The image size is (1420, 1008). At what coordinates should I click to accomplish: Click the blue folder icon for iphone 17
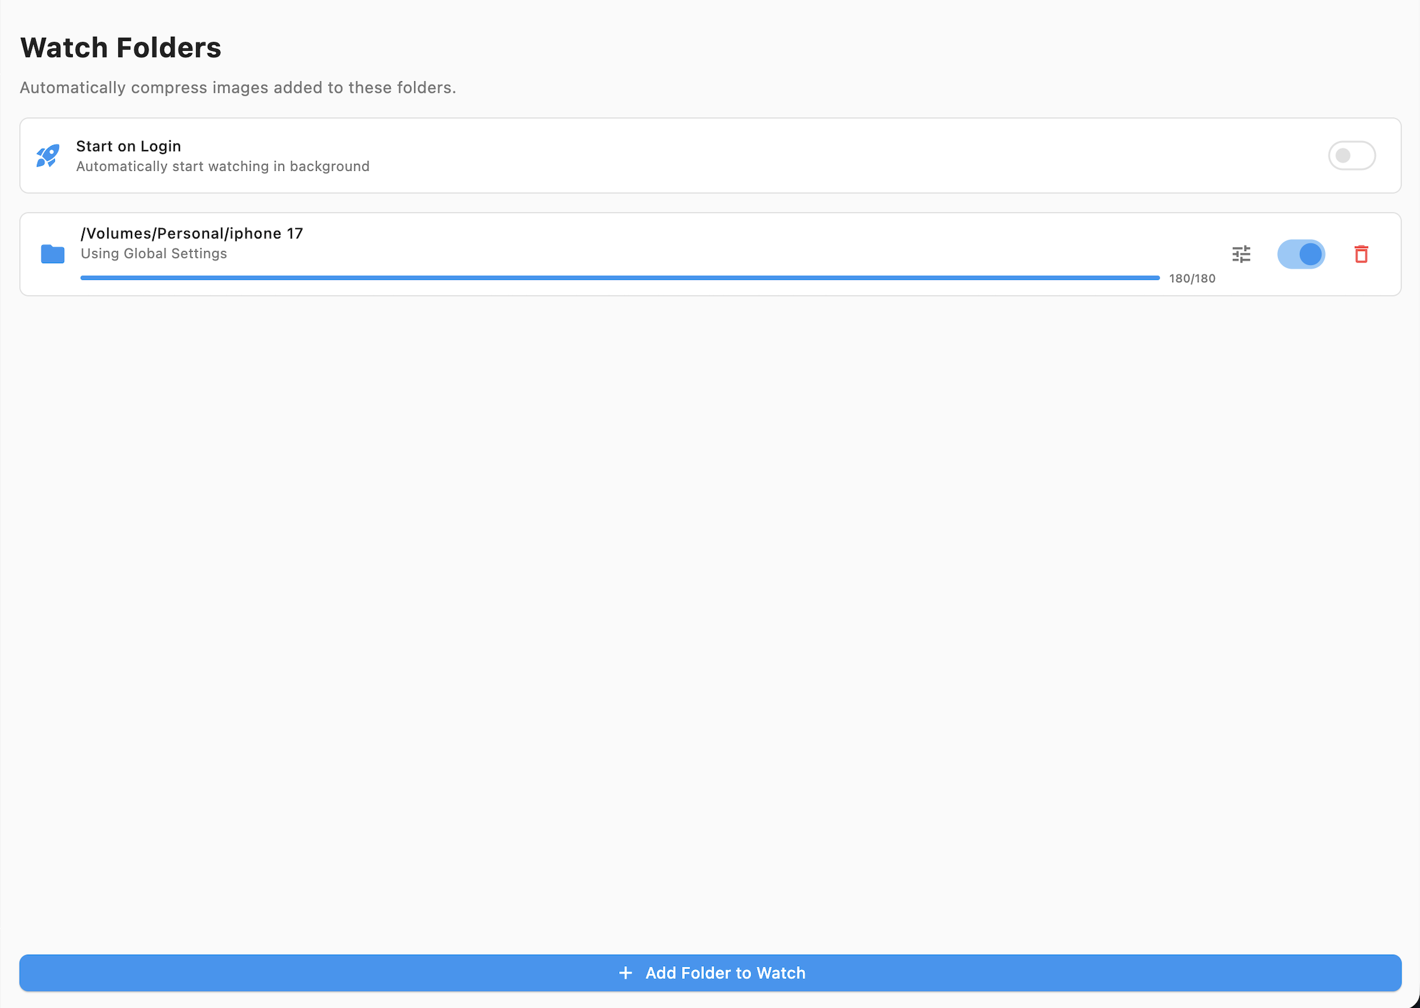[52, 255]
